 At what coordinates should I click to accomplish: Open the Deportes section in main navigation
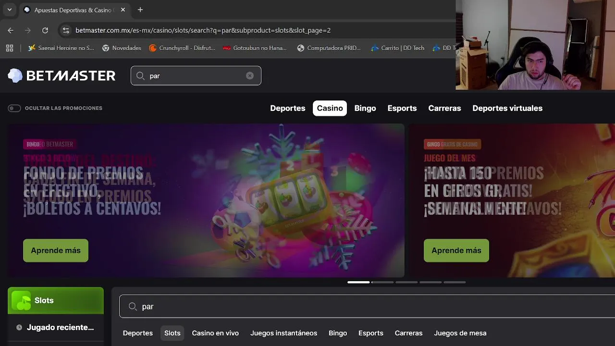click(288, 108)
